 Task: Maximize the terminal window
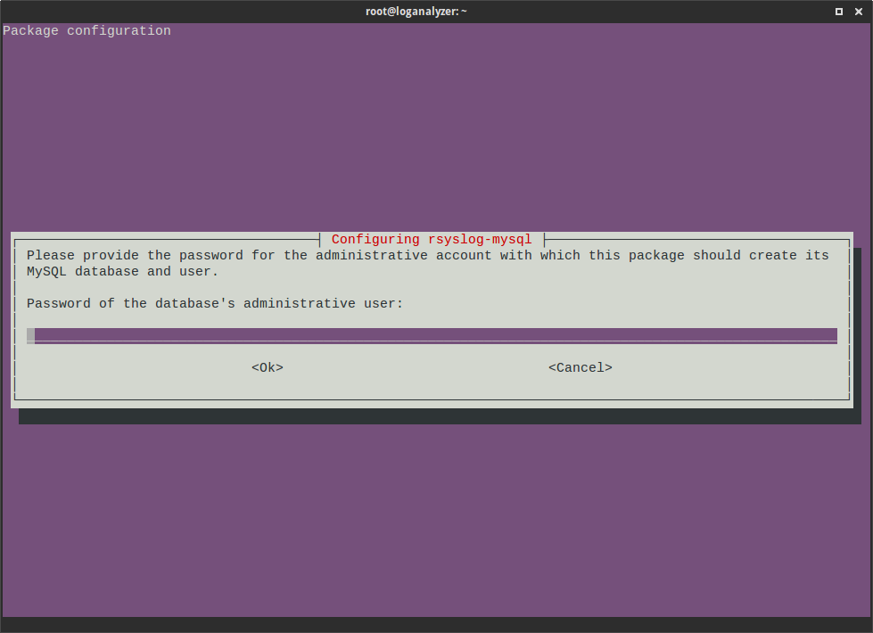click(838, 11)
